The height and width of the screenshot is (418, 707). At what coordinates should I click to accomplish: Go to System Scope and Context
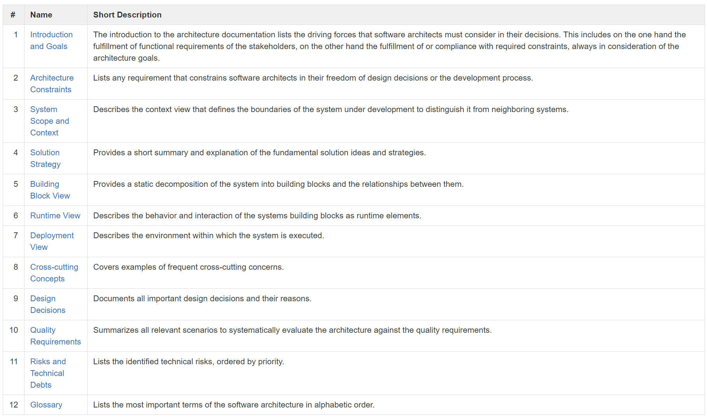tap(49, 121)
